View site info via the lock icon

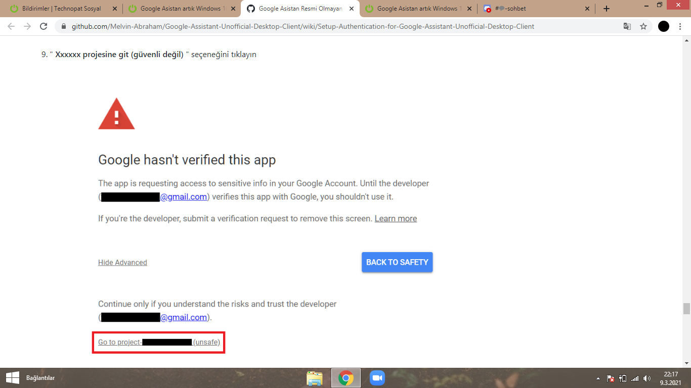[64, 26]
